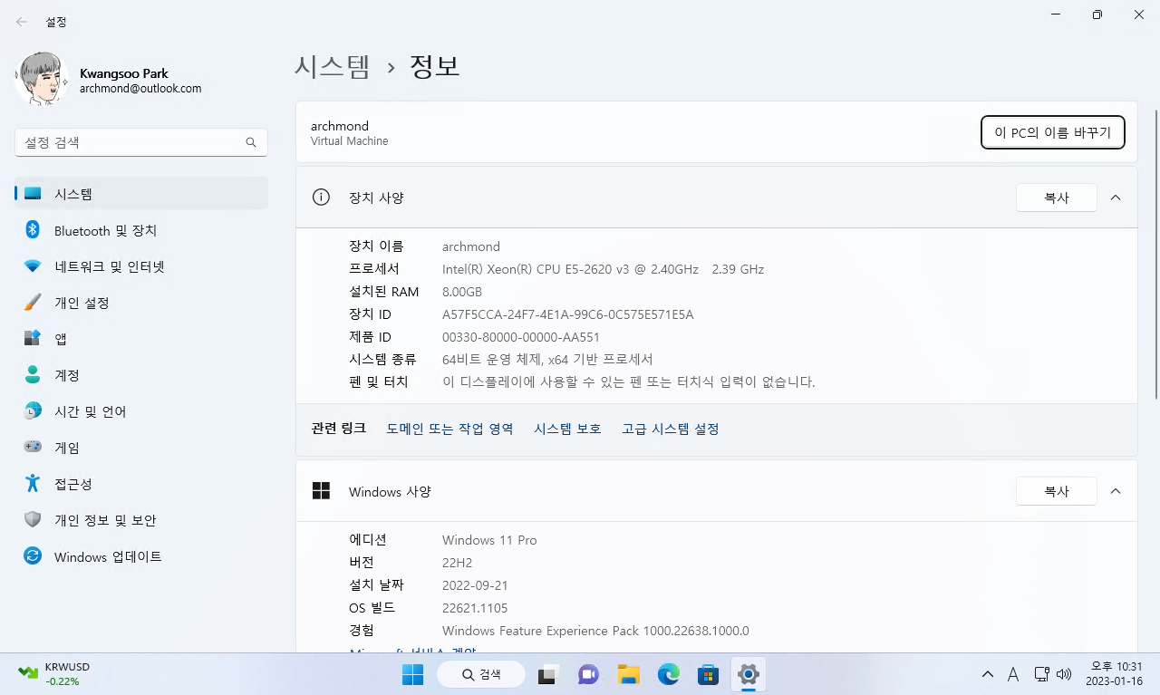Image resolution: width=1160 pixels, height=695 pixels.
Task: Open Microsoft Store from the taskbar
Action: click(708, 674)
